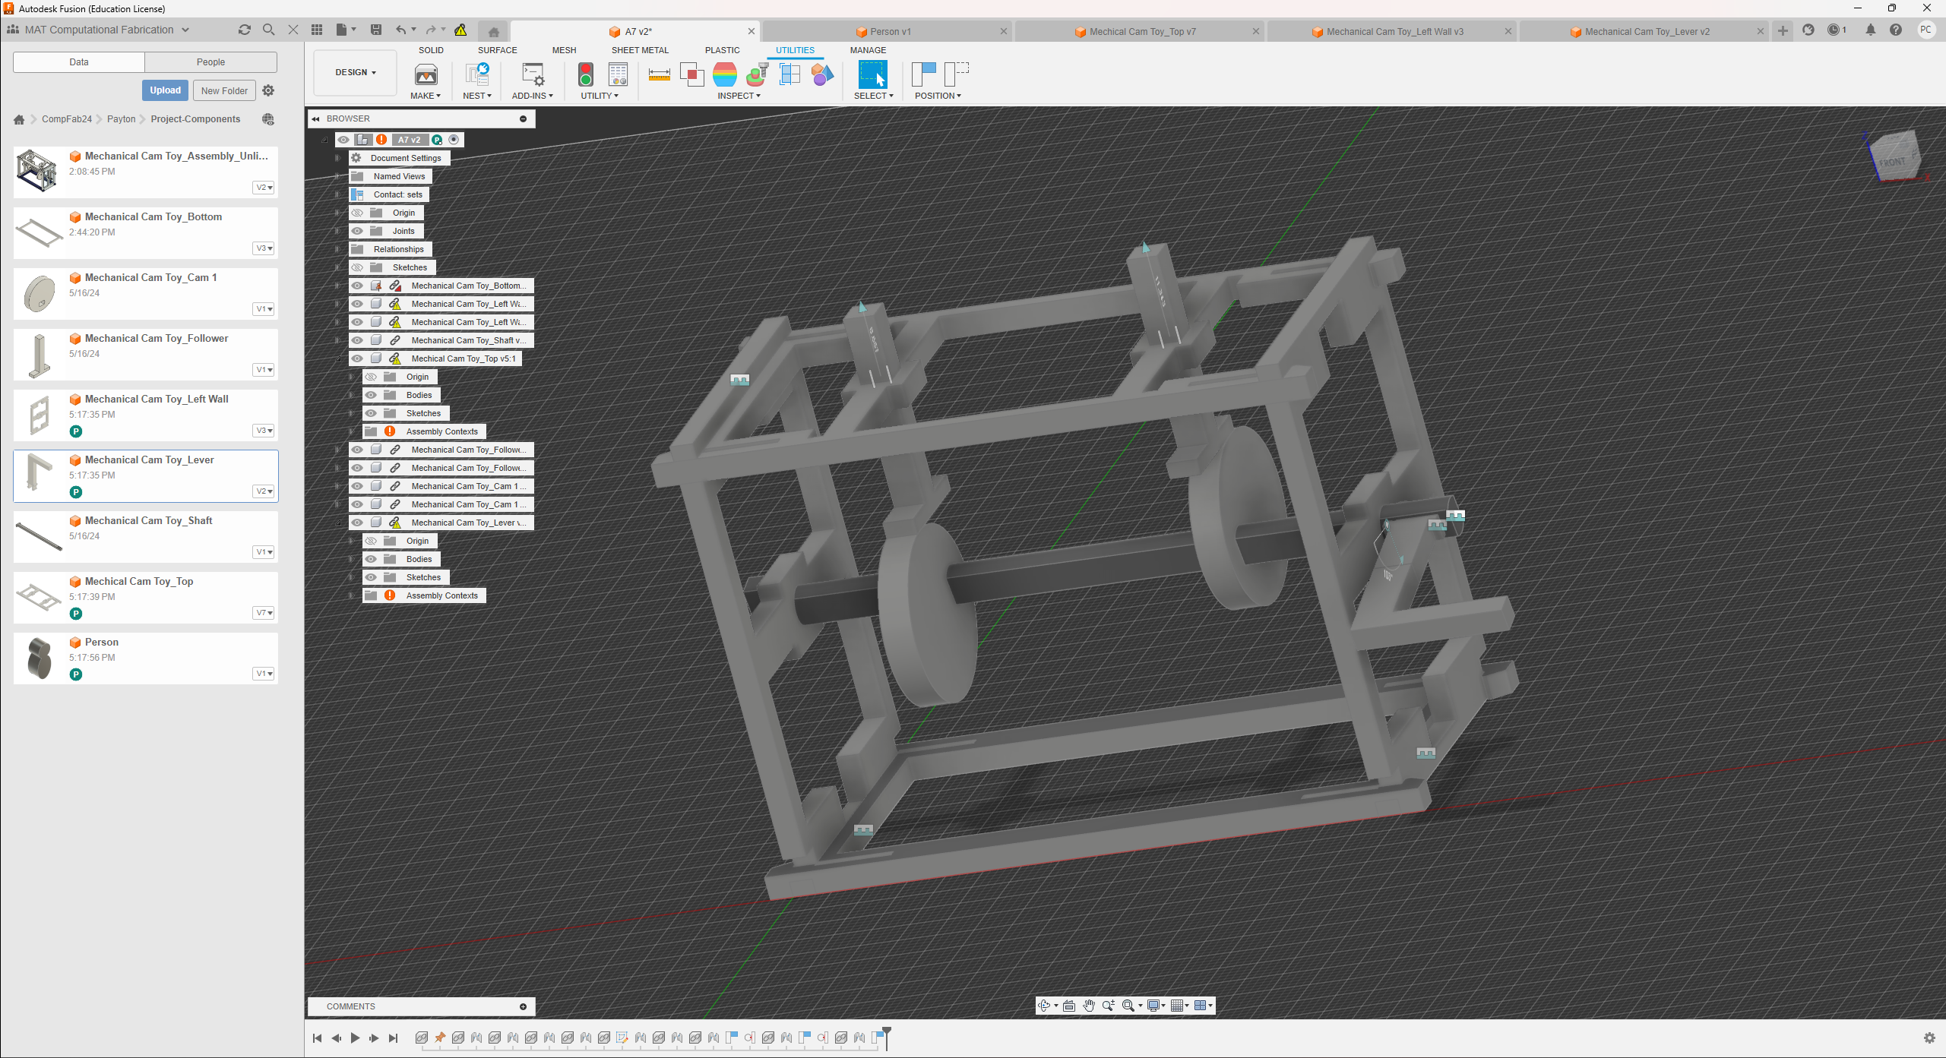
Task: Click the Mechanical Cam Toy_Follower thumbnail
Action: [x=39, y=355]
